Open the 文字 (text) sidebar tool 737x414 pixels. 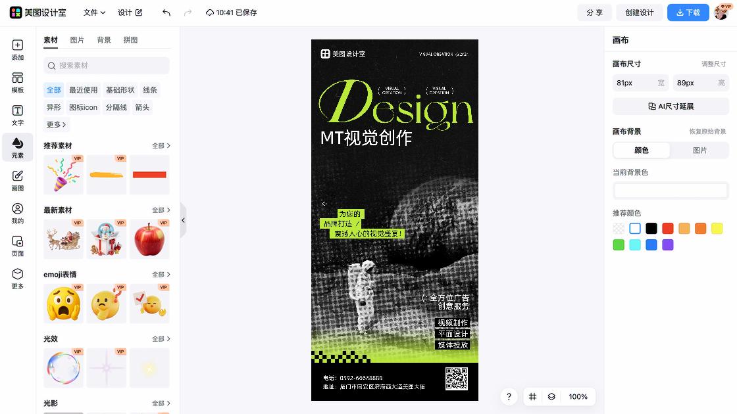[17, 116]
